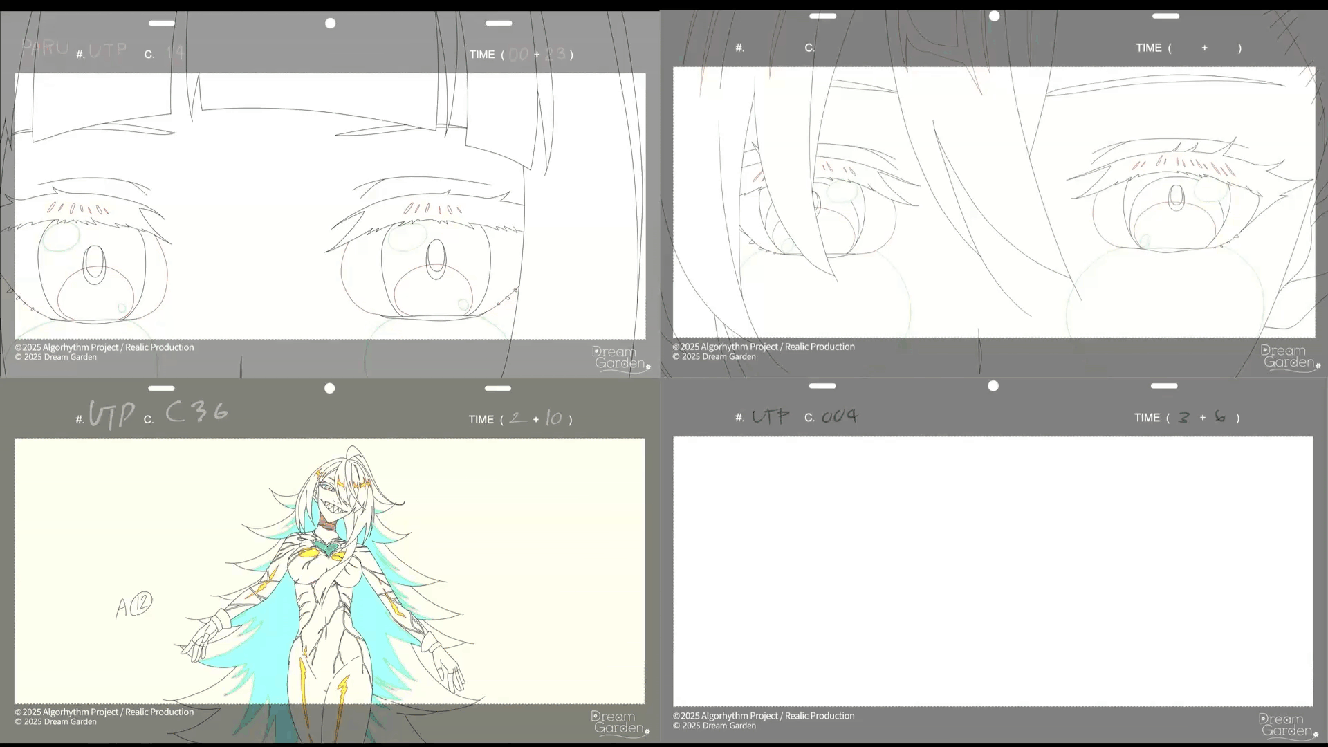Select the blank white frame of cut 004
Image resolution: width=1328 pixels, height=747 pixels.
tap(993, 571)
